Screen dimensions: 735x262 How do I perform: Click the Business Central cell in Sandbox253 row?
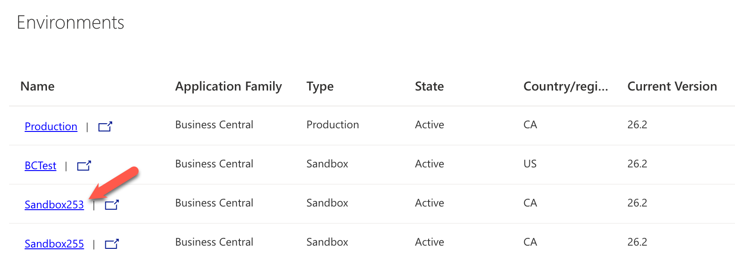pyautogui.click(x=214, y=203)
